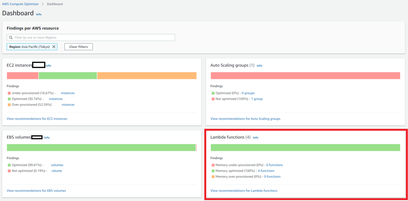Screen dimensions: 408x201
Task: Click the red under-provisioned EC2 bar segment
Action: [22, 76]
